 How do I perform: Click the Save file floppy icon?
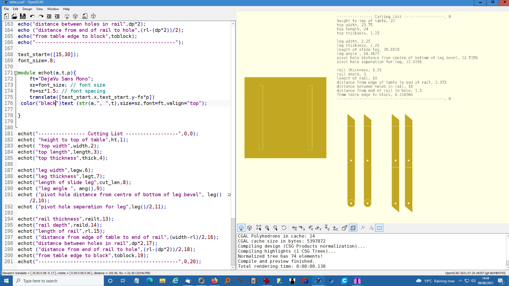coord(23,16)
